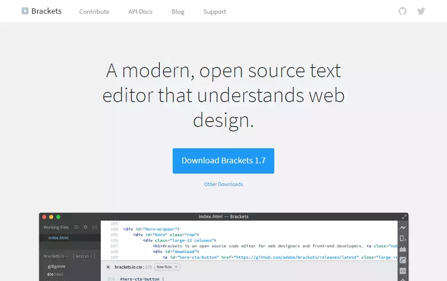This screenshot has height=281, width=447.
Task: Click the #hero-cta-button CSS selector line
Action: coord(142,279)
